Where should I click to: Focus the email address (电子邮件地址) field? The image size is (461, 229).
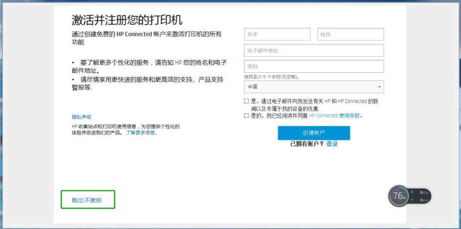pos(314,50)
